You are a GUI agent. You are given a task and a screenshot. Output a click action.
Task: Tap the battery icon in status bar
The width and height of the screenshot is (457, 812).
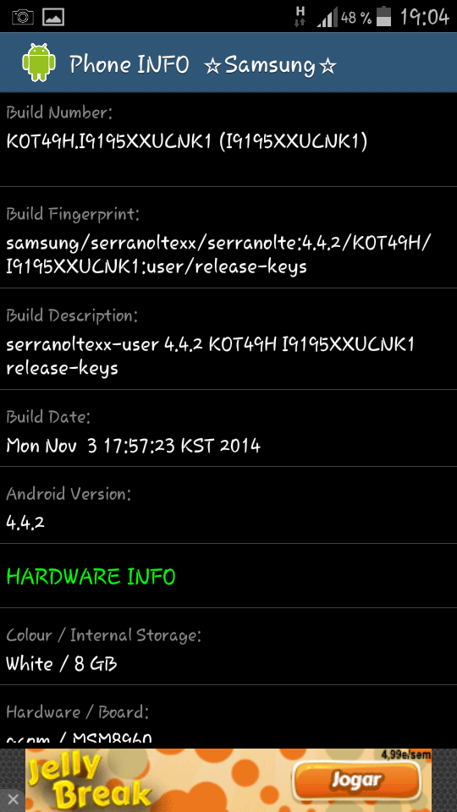point(383,17)
